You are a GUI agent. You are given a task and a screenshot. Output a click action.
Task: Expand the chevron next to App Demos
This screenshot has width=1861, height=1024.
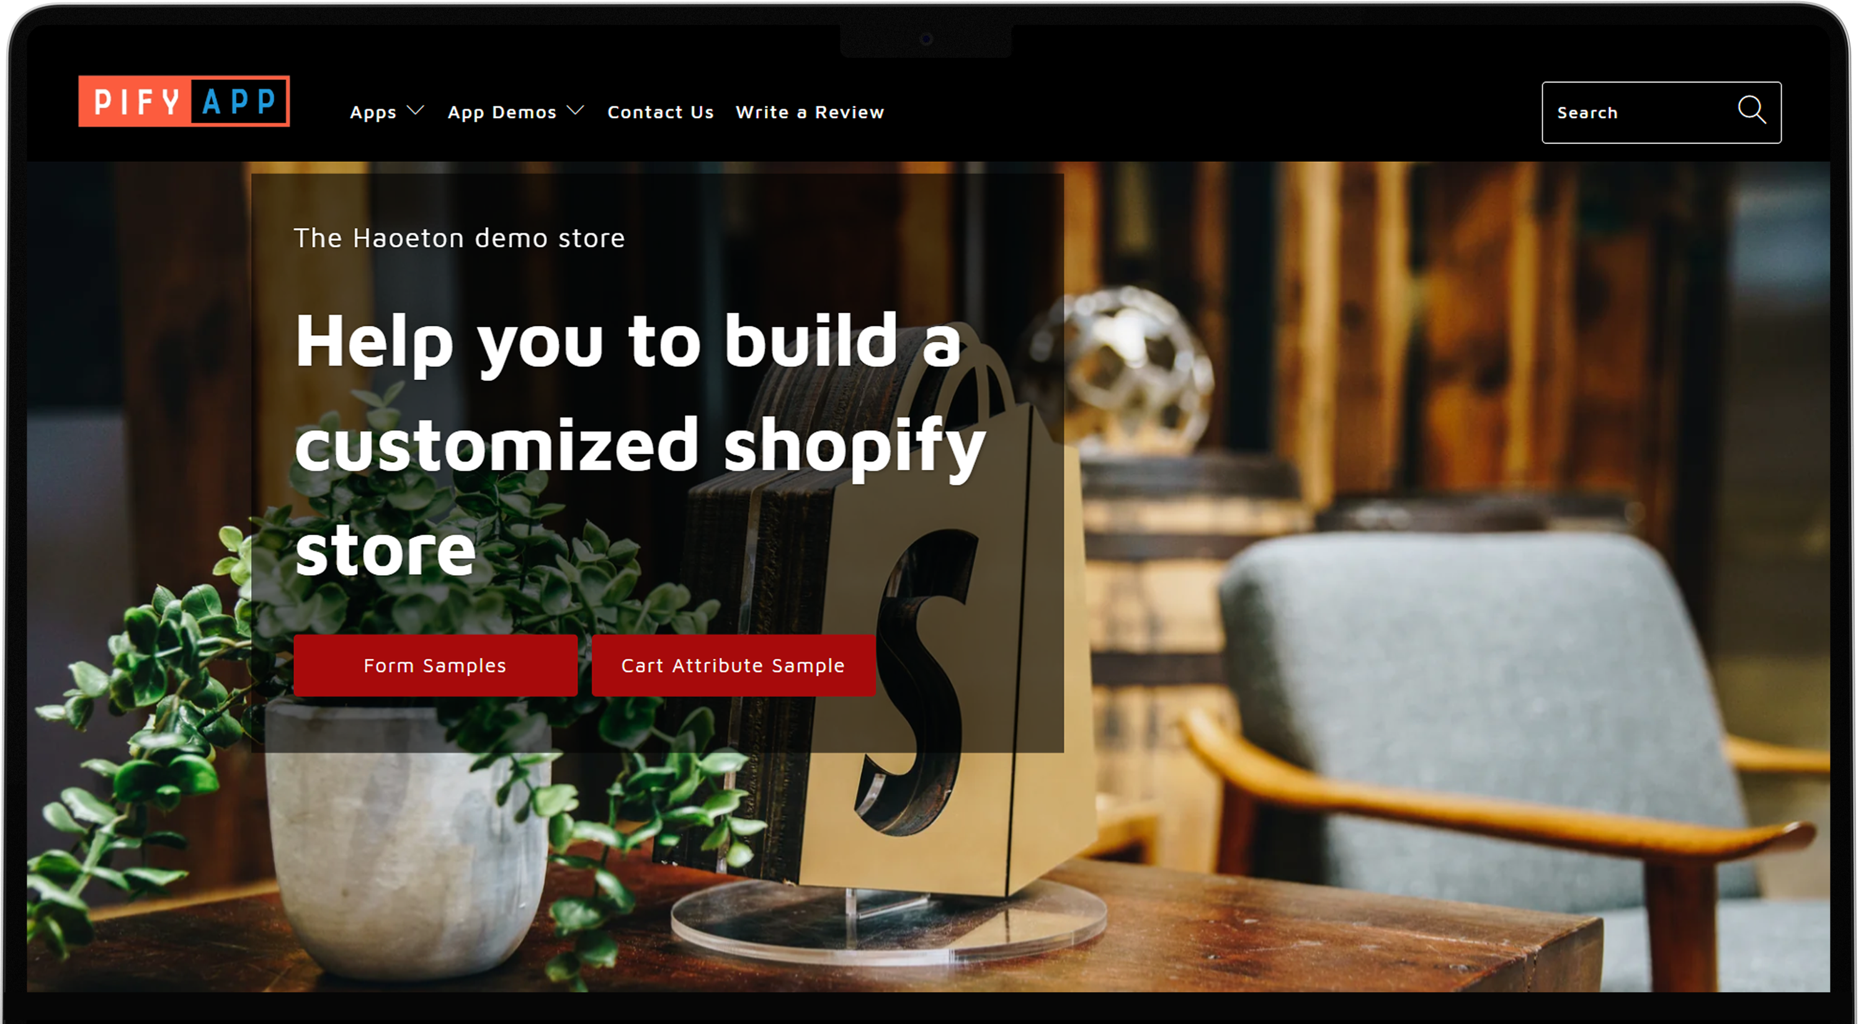[x=575, y=110]
